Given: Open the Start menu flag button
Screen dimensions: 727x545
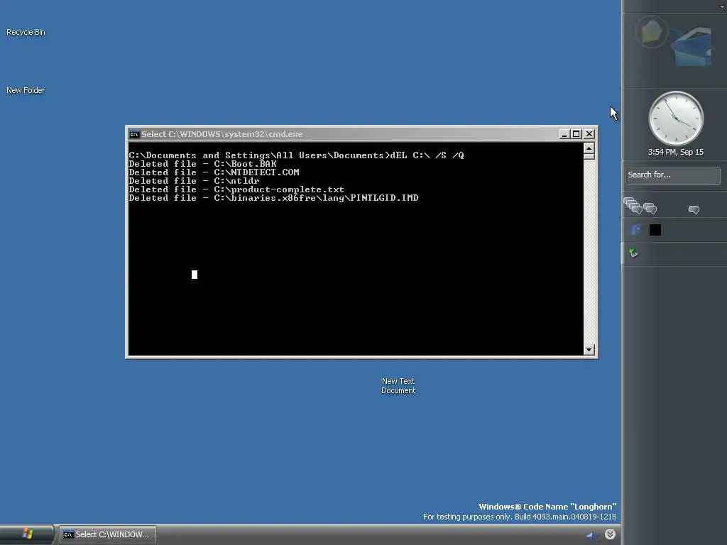Looking at the screenshot, I should [x=27, y=534].
